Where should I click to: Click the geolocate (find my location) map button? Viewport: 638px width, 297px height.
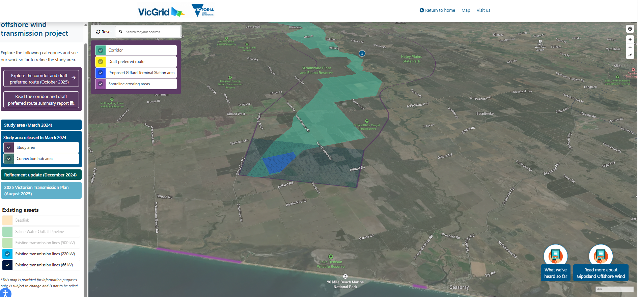(x=630, y=29)
